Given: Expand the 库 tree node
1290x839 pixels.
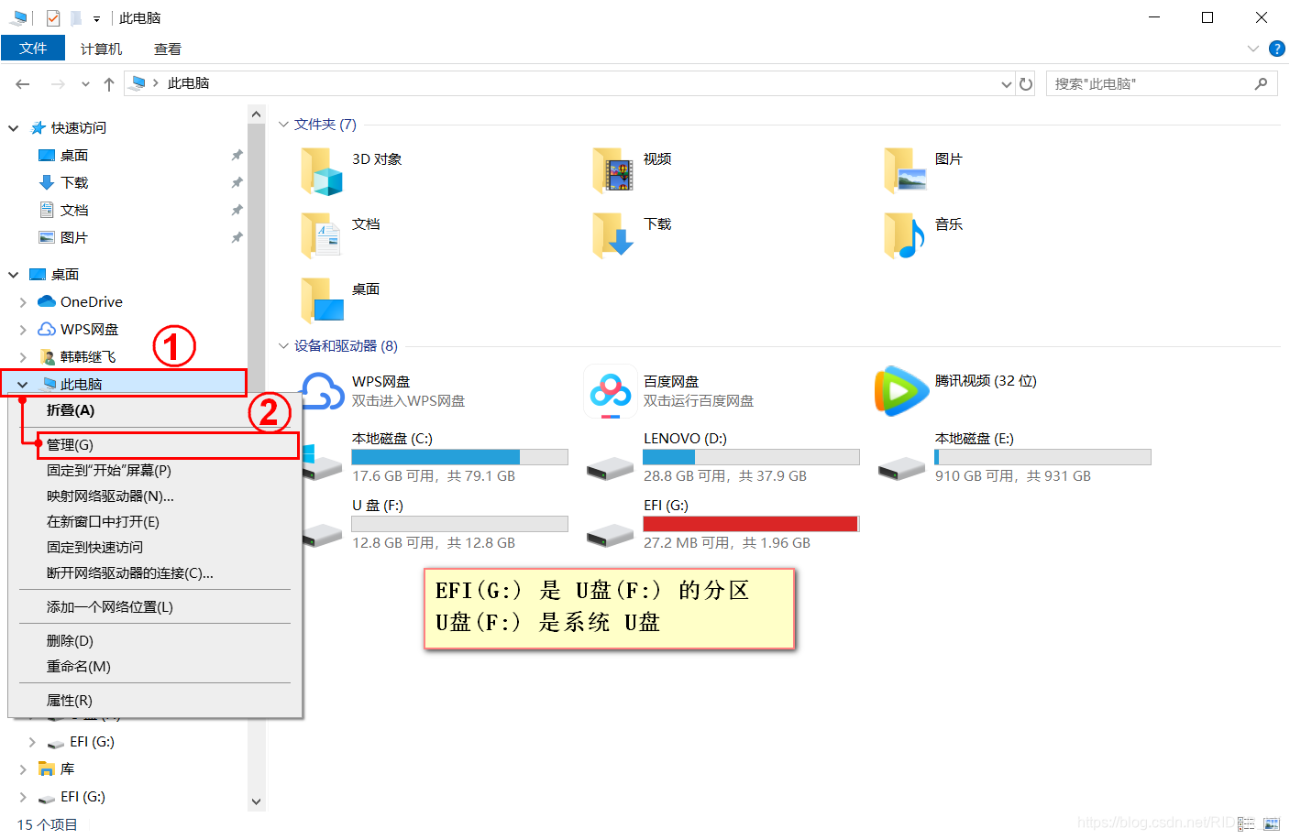Looking at the screenshot, I should pos(23,769).
